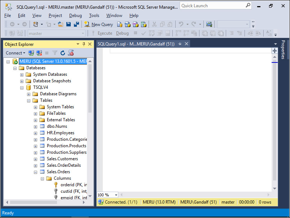Screen dimensions: 290x218
Task: Refresh the Object Explorer tree
Action: [63, 53]
